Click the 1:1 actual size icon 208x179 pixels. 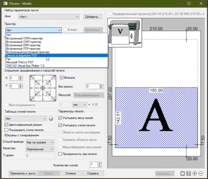point(189,174)
